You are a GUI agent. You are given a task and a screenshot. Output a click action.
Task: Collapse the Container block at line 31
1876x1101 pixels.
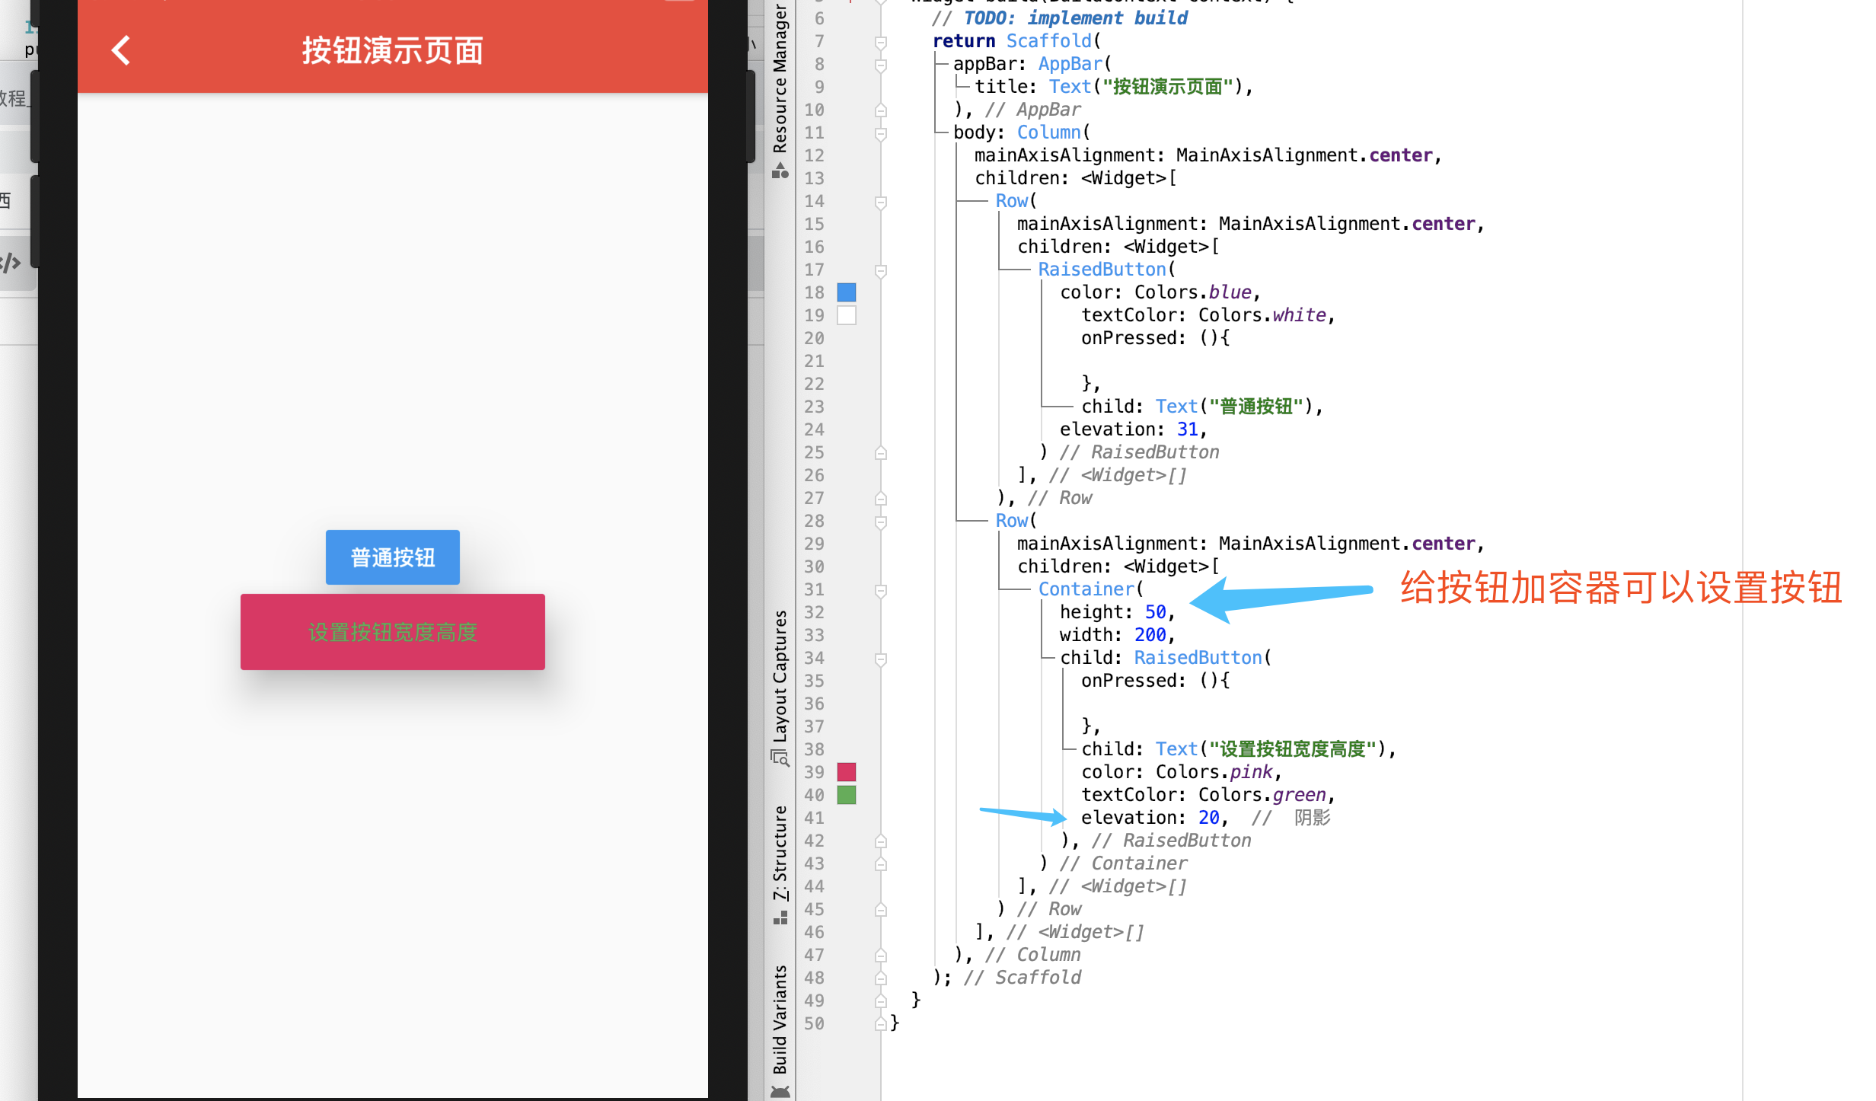(x=881, y=590)
